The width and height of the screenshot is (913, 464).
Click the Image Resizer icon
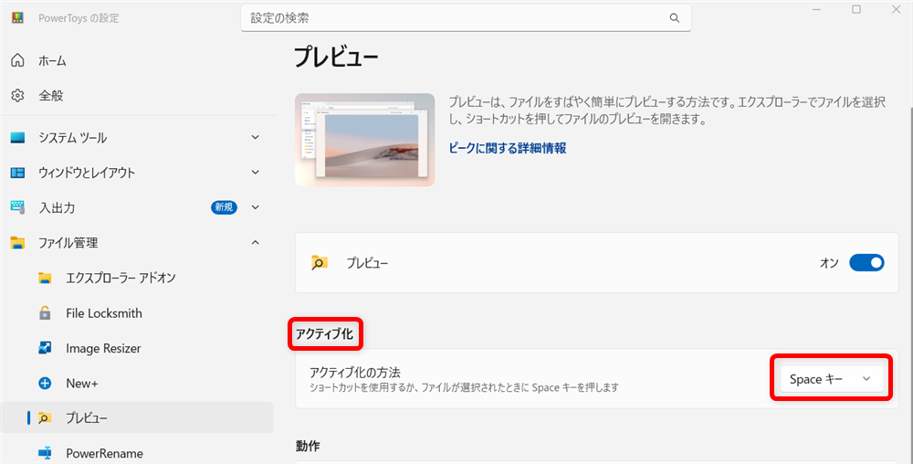click(x=45, y=348)
